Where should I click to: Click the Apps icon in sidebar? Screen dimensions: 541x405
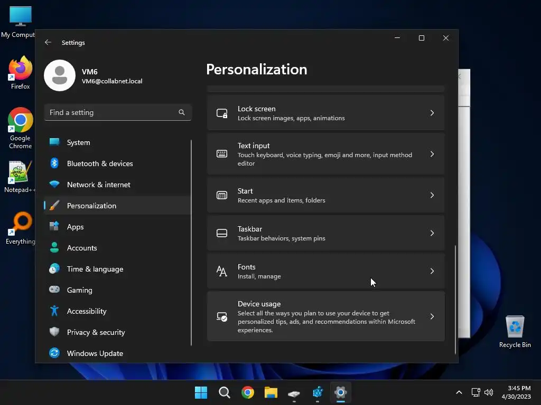[54, 226]
